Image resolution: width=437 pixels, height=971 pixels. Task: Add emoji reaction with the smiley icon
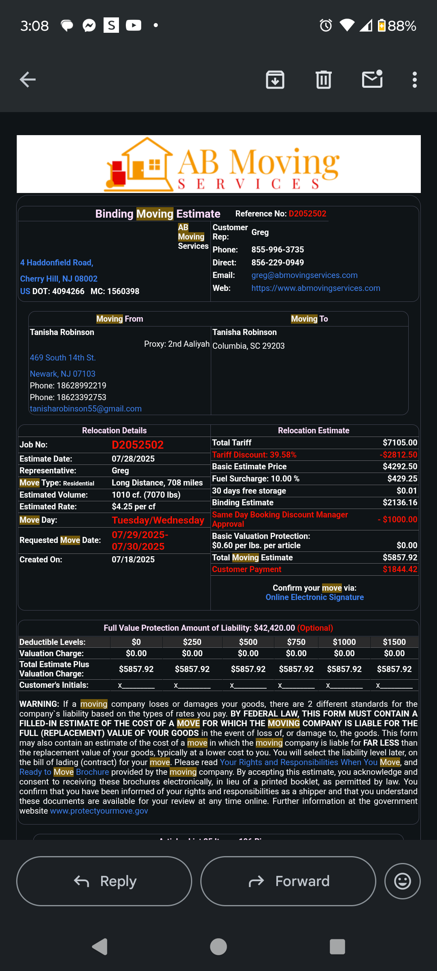402,881
